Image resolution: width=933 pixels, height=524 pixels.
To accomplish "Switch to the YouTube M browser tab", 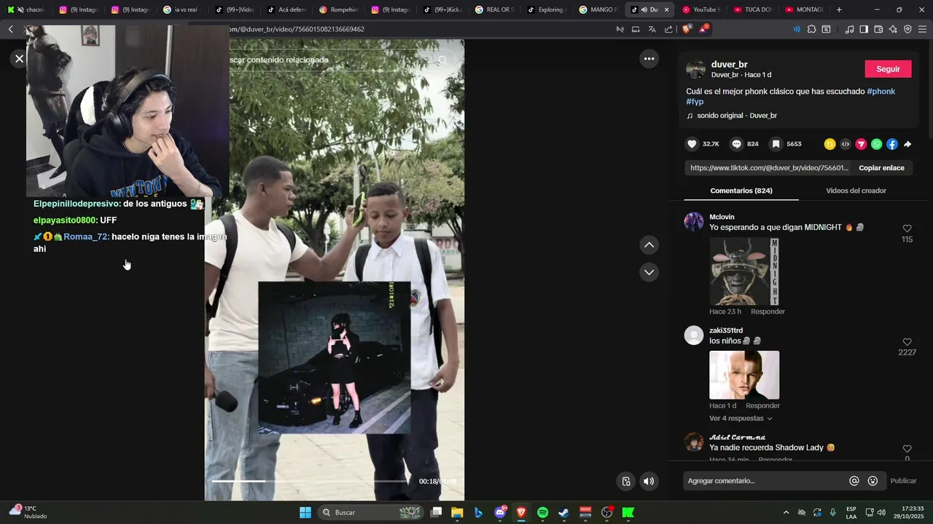I will [x=701, y=9].
